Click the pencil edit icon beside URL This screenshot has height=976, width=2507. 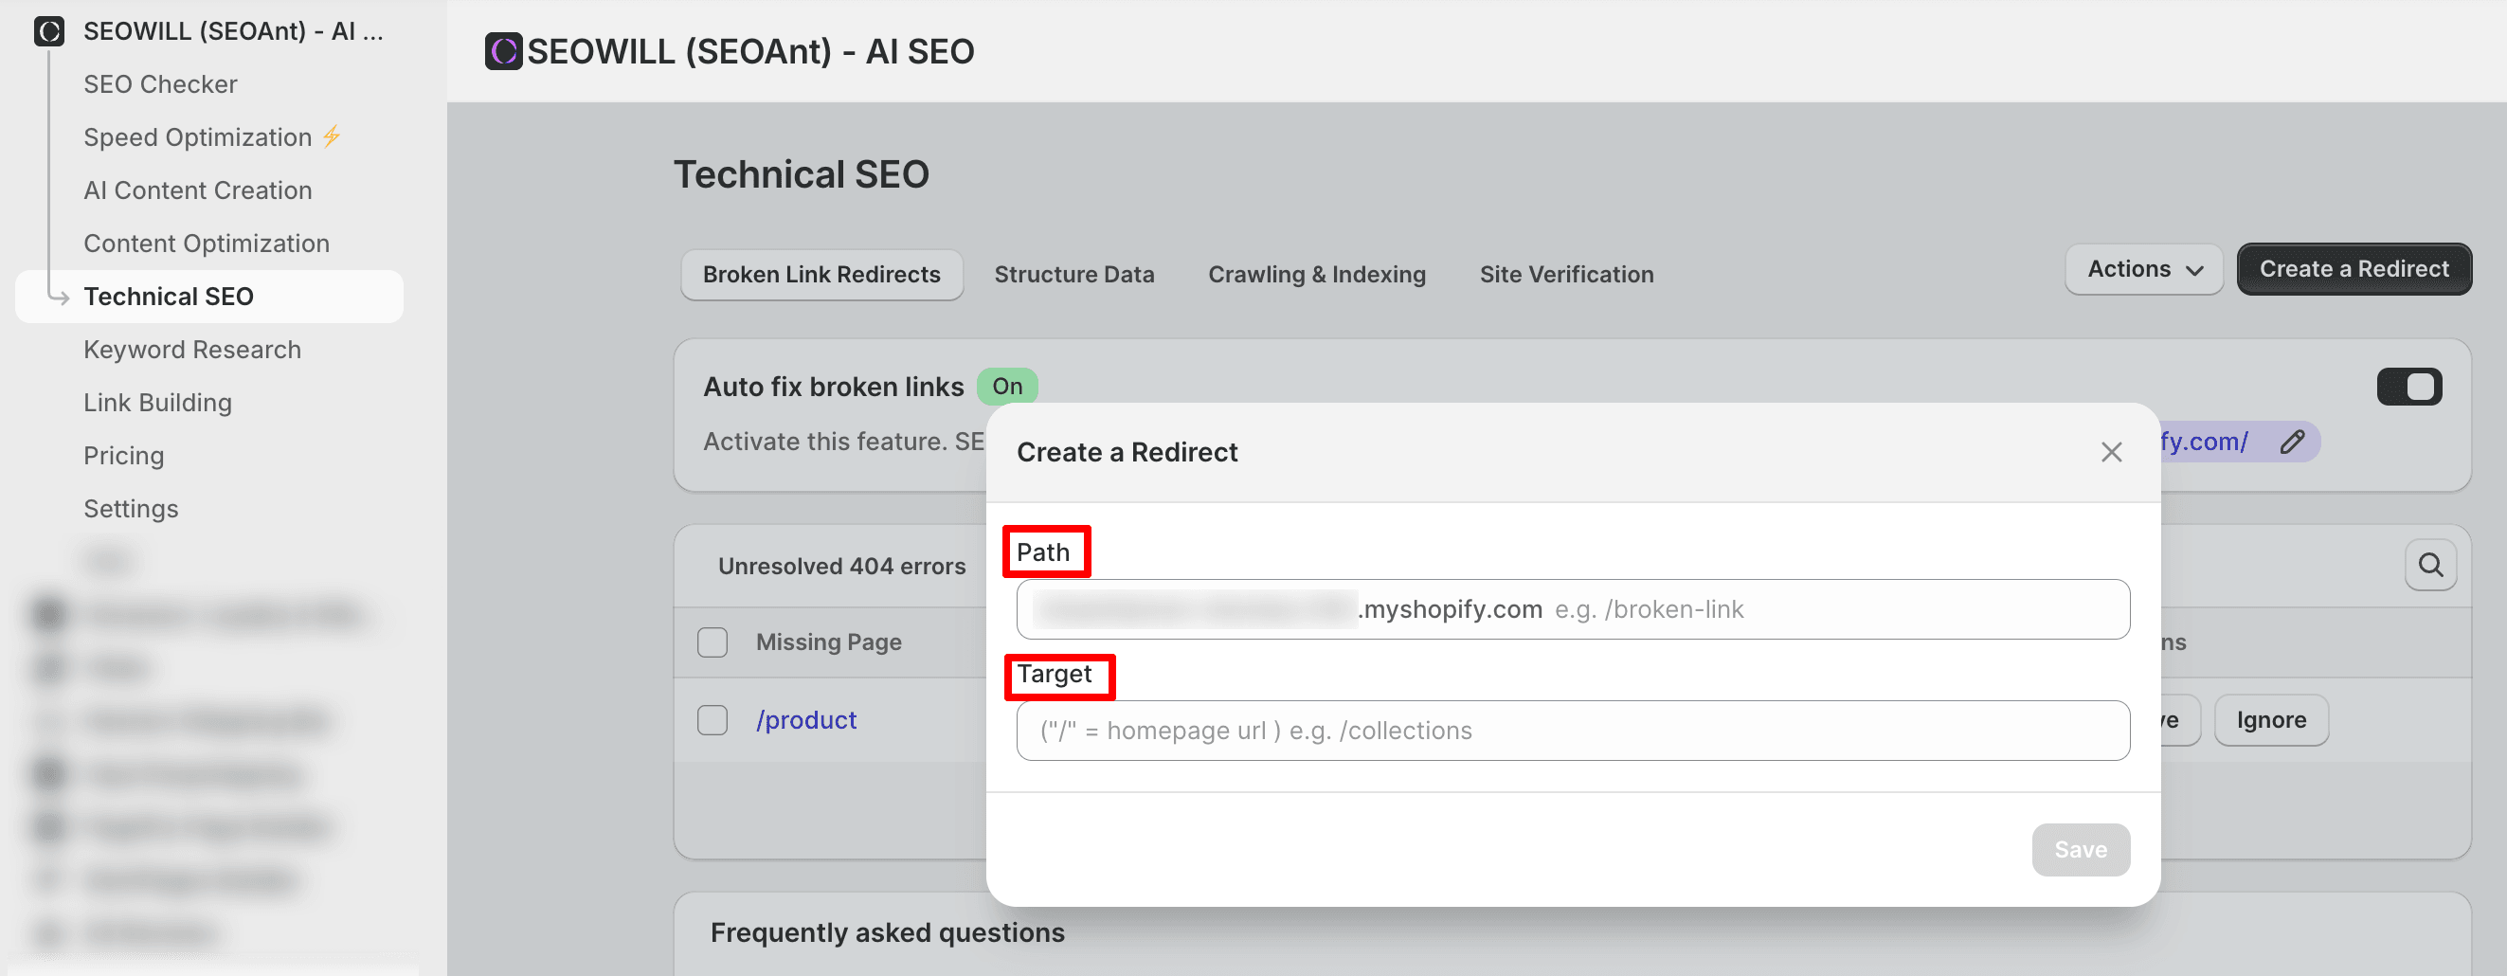[2291, 442]
